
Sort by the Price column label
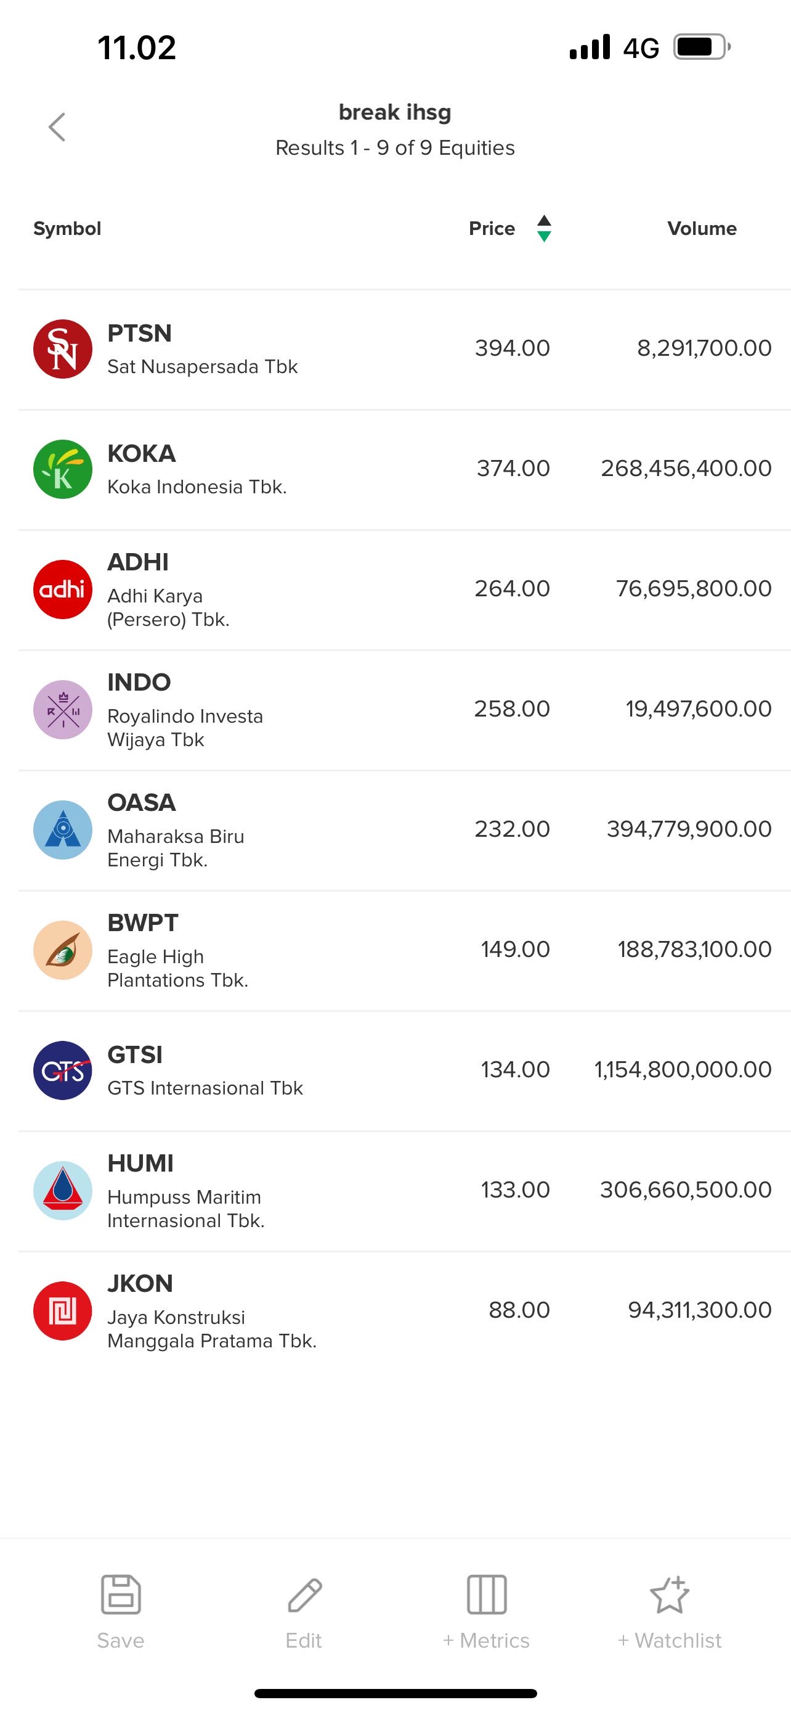492,229
